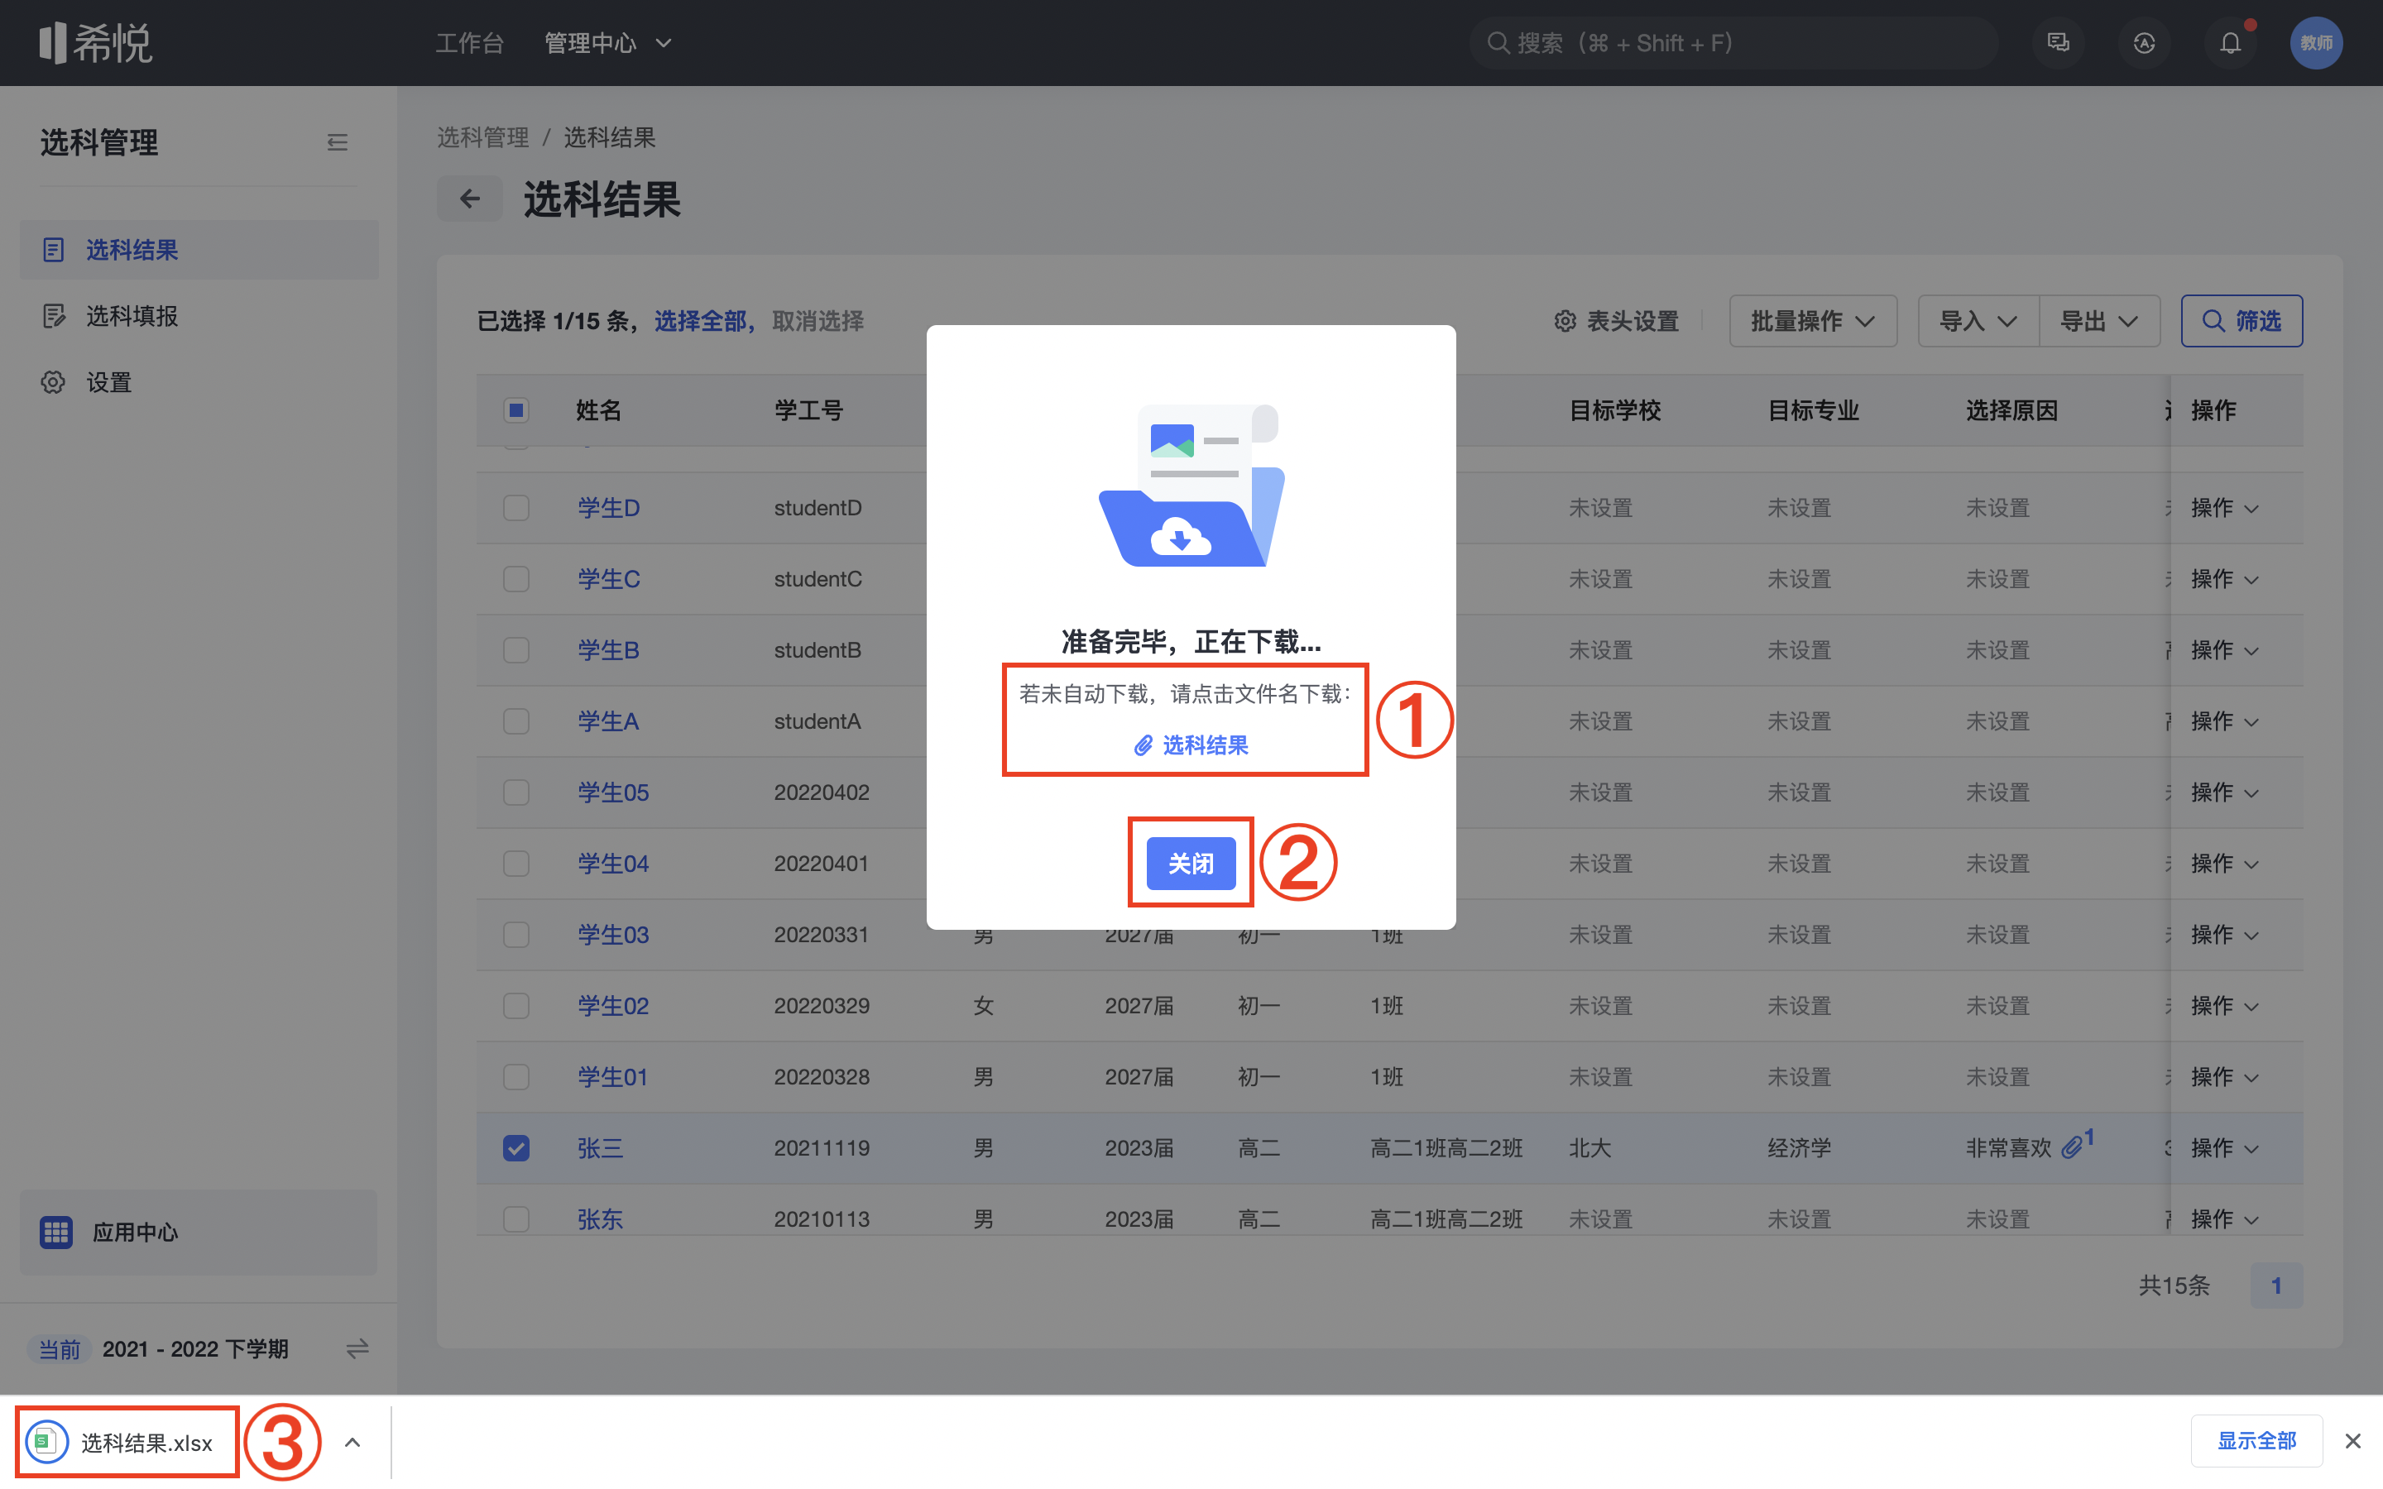This screenshot has height=1489, width=2383.
Task: Click the paperclip icon beside 选科结果 link
Action: (1144, 745)
